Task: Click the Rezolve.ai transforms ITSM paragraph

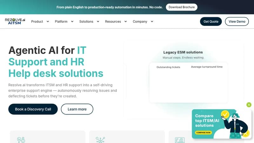Action: 63,91
